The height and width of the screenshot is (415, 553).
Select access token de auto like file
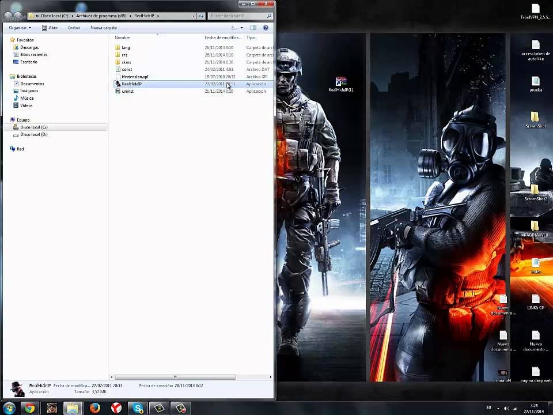click(536, 51)
